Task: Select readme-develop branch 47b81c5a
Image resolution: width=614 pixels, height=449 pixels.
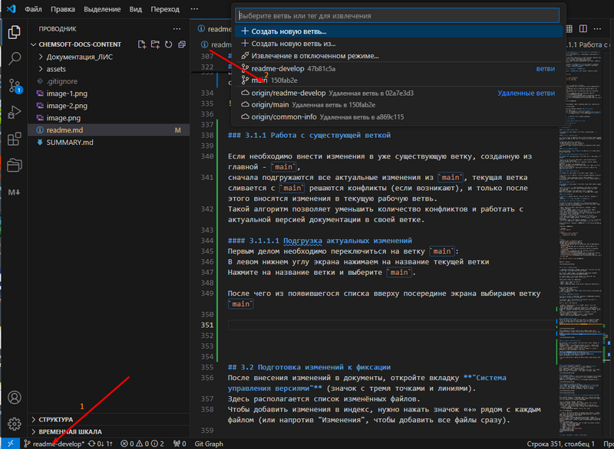Action: pyautogui.click(x=398, y=68)
